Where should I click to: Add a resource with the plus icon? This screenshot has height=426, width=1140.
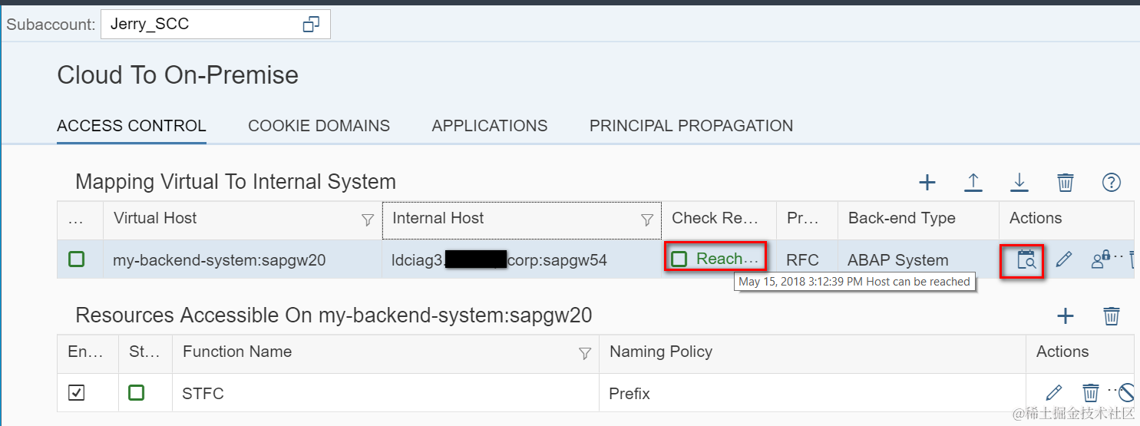pyautogui.click(x=1066, y=315)
